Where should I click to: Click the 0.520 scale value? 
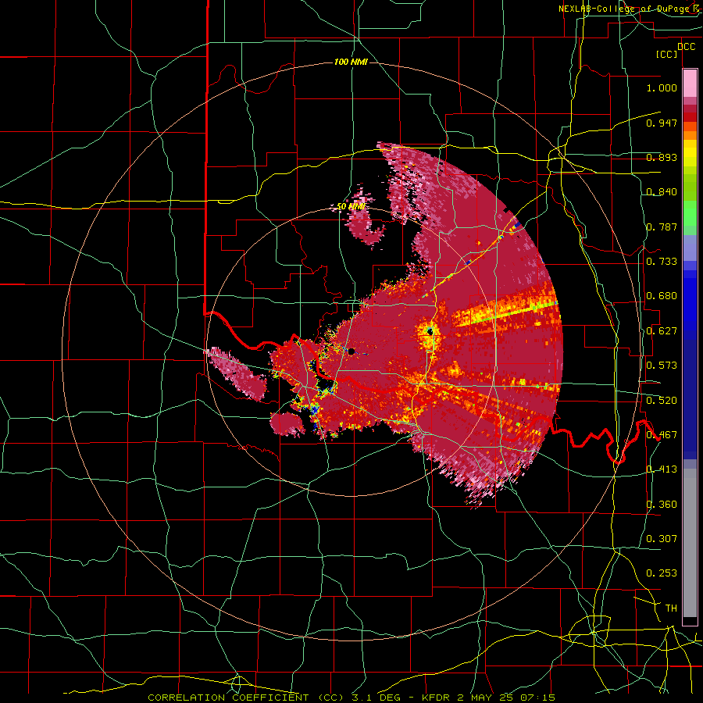(x=662, y=401)
